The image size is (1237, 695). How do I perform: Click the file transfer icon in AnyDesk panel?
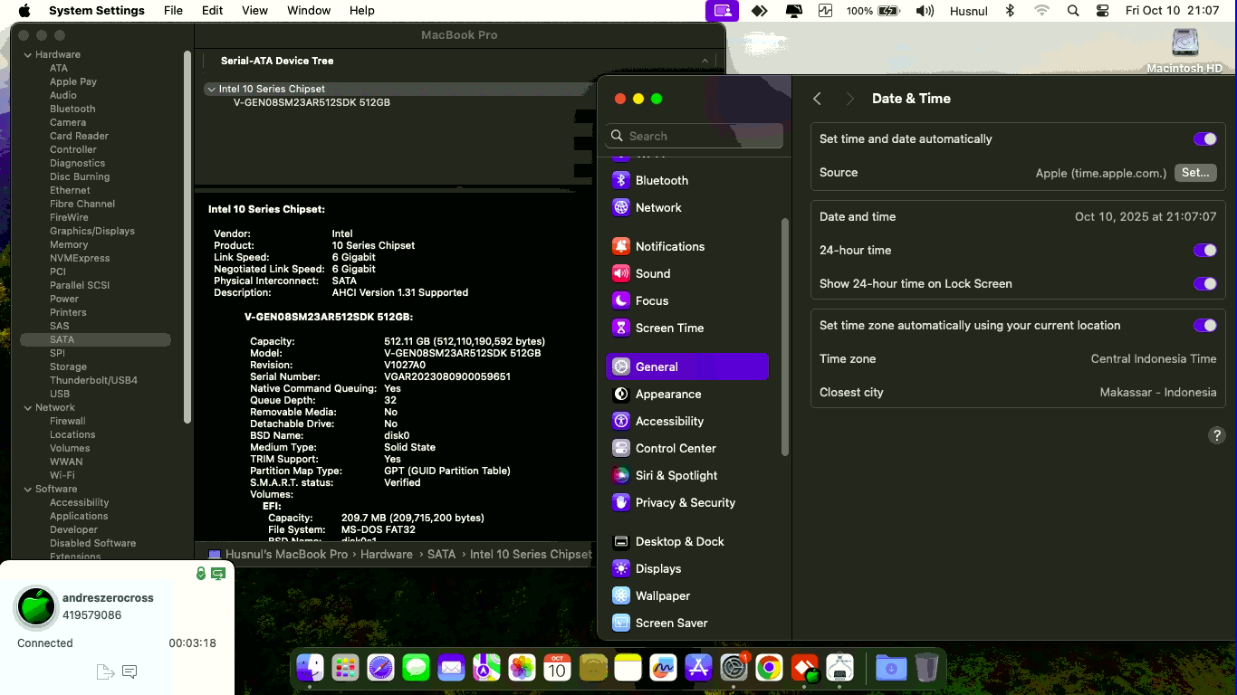point(105,671)
